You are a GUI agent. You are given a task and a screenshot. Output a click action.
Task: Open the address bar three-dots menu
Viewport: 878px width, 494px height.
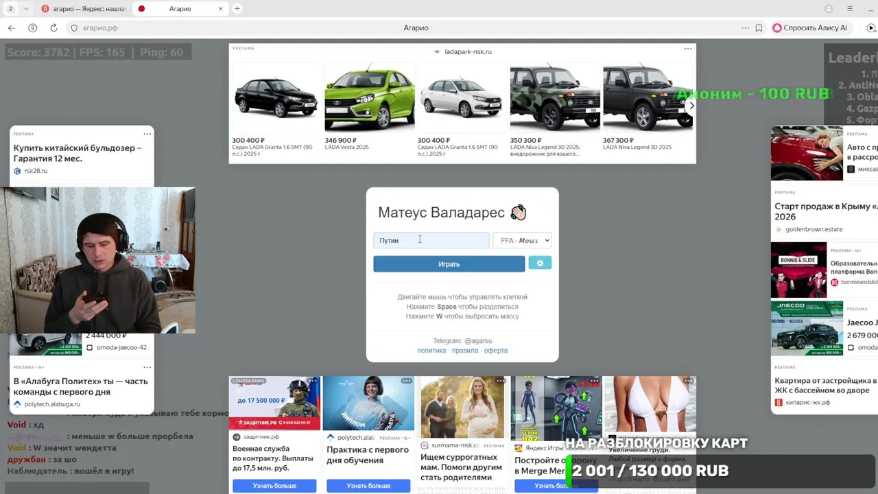[x=745, y=28]
